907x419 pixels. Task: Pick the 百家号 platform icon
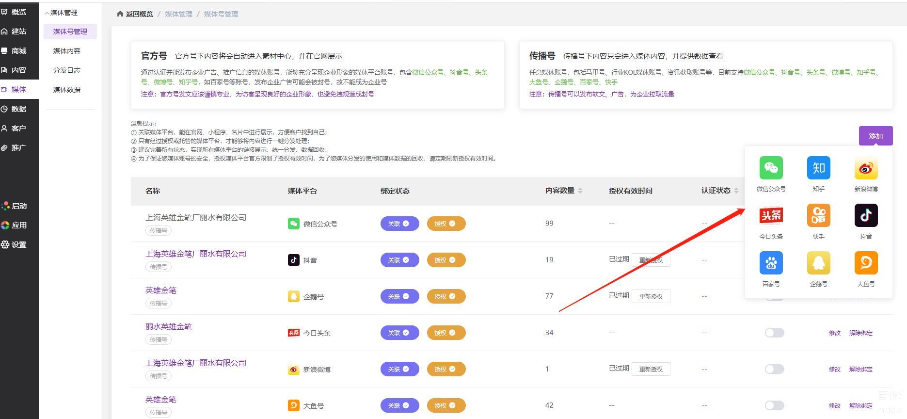(771, 263)
